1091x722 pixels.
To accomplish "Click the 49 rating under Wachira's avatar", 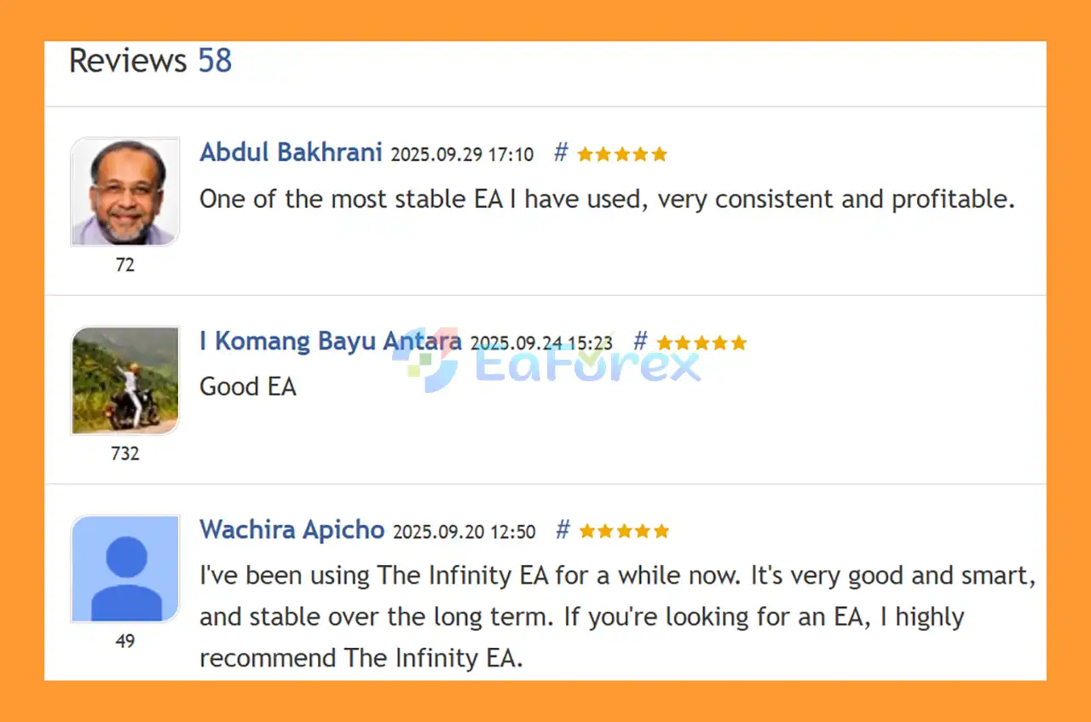I will click(125, 641).
